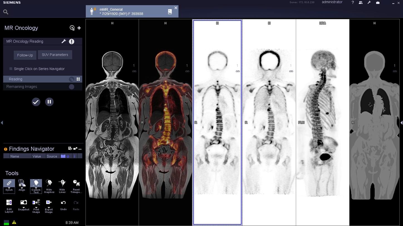Expand the Findings Navigator panel

point(75,148)
